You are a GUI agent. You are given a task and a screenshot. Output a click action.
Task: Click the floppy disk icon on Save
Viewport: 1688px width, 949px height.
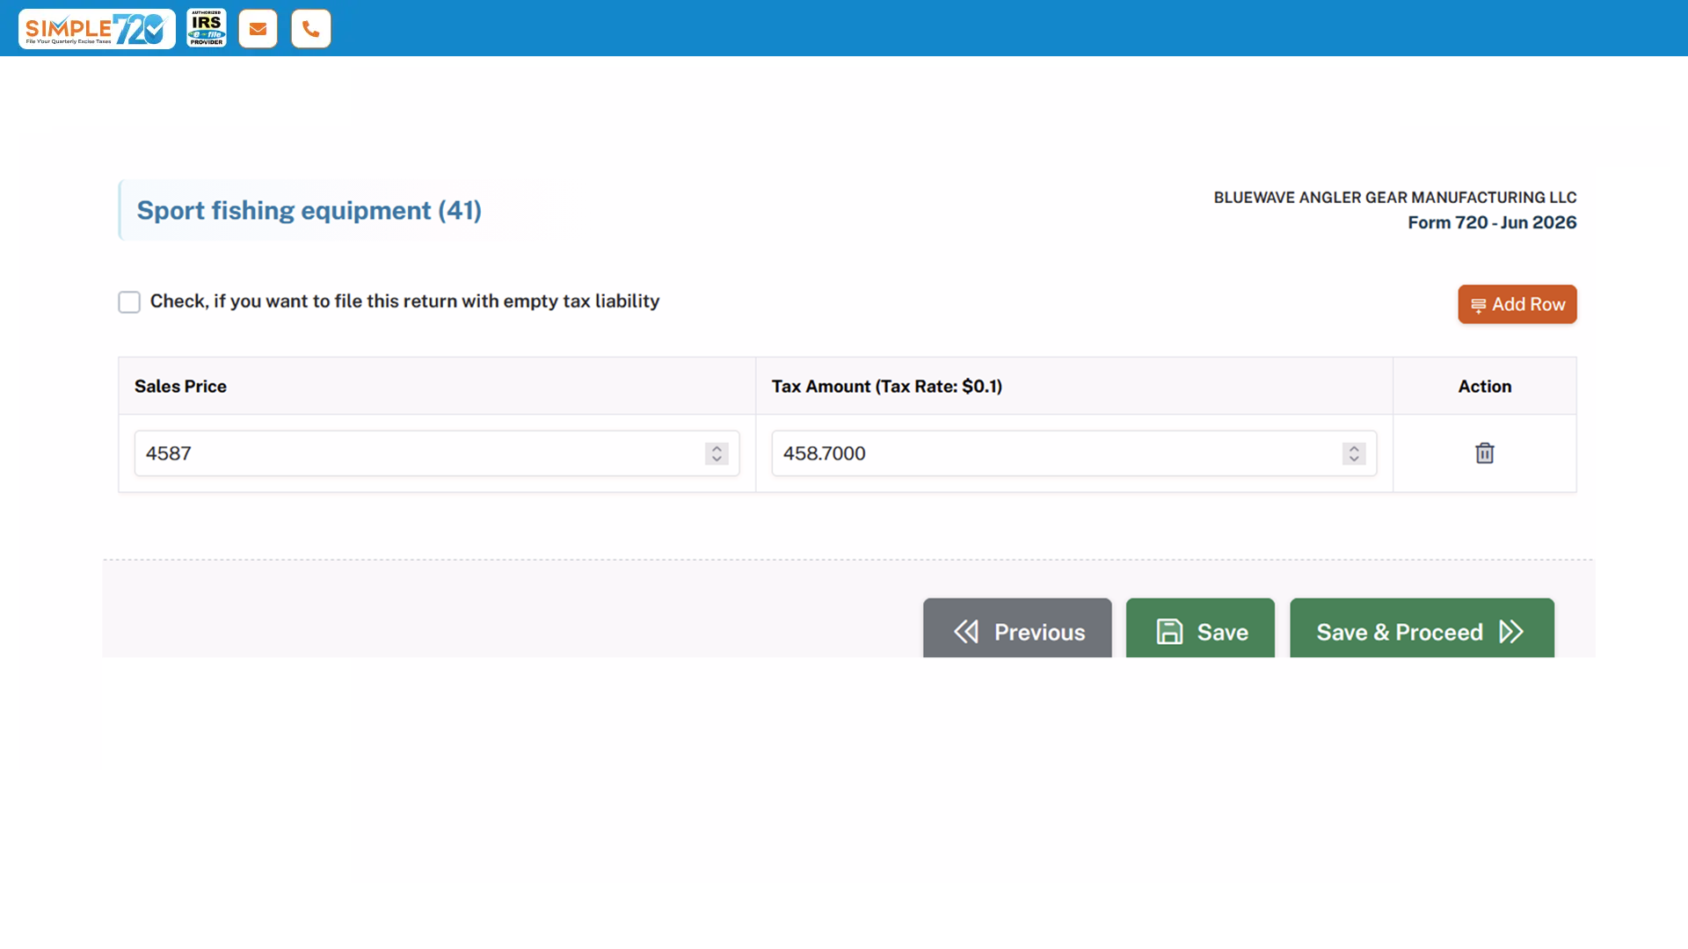pos(1169,632)
